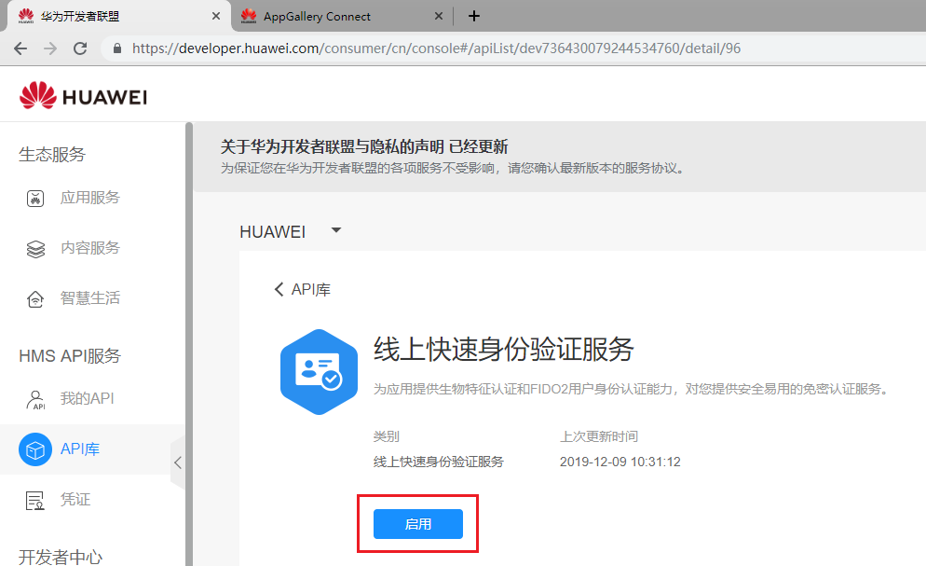Viewport: 926px width, 566px height.
Task: Click the HUAWEI logo in header
Action: (83, 96)
